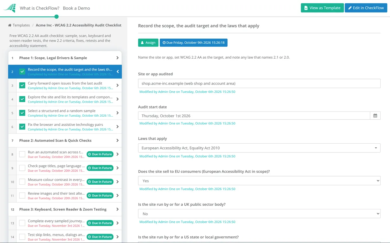Open the Book a Demo menu link
390x243 pixels.
[76, 8]
